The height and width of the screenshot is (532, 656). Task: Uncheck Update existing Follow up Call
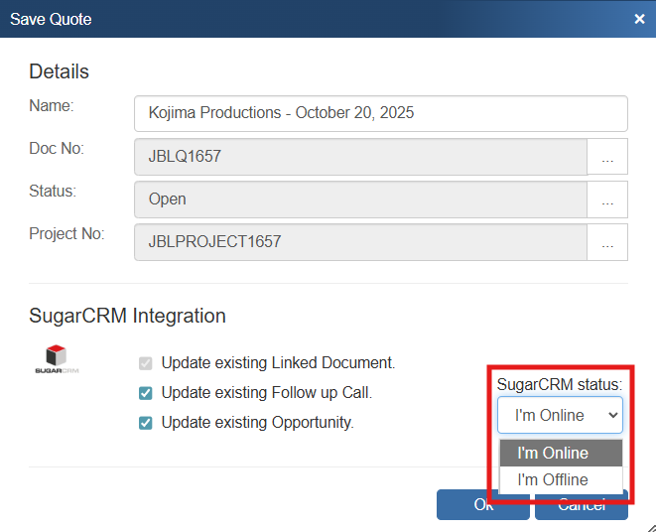coord(146,393)
